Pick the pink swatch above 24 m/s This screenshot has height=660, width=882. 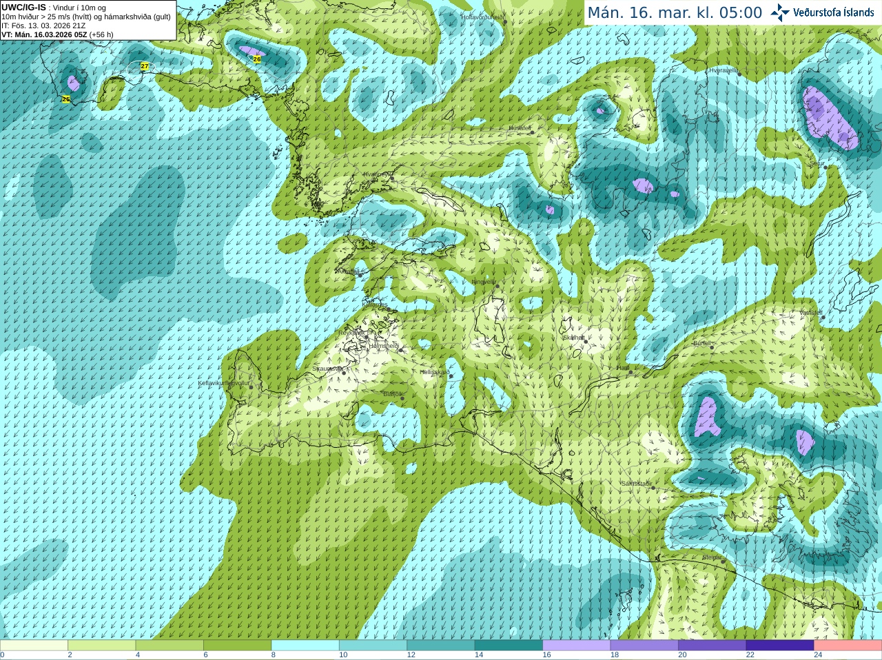pos(848,646)
